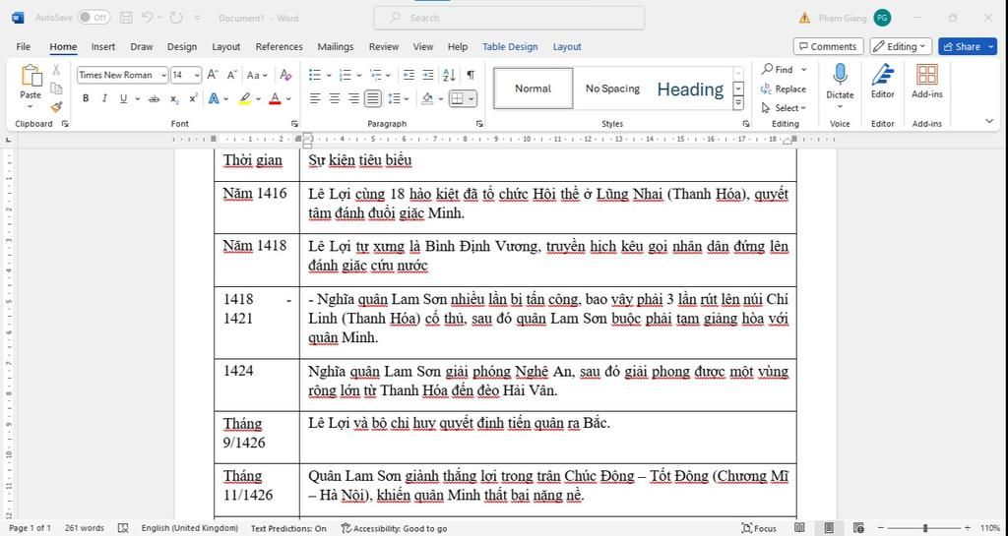Screen dimensions: 1008x536
Task: Toggle Justify alignment
Action: click(x=373, y=99)
